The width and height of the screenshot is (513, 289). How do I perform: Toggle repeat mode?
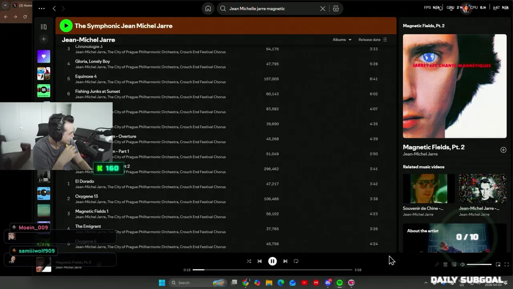click(296, 261)
